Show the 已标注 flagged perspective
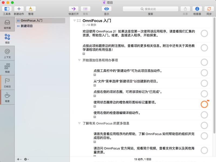 coord(7,83)
